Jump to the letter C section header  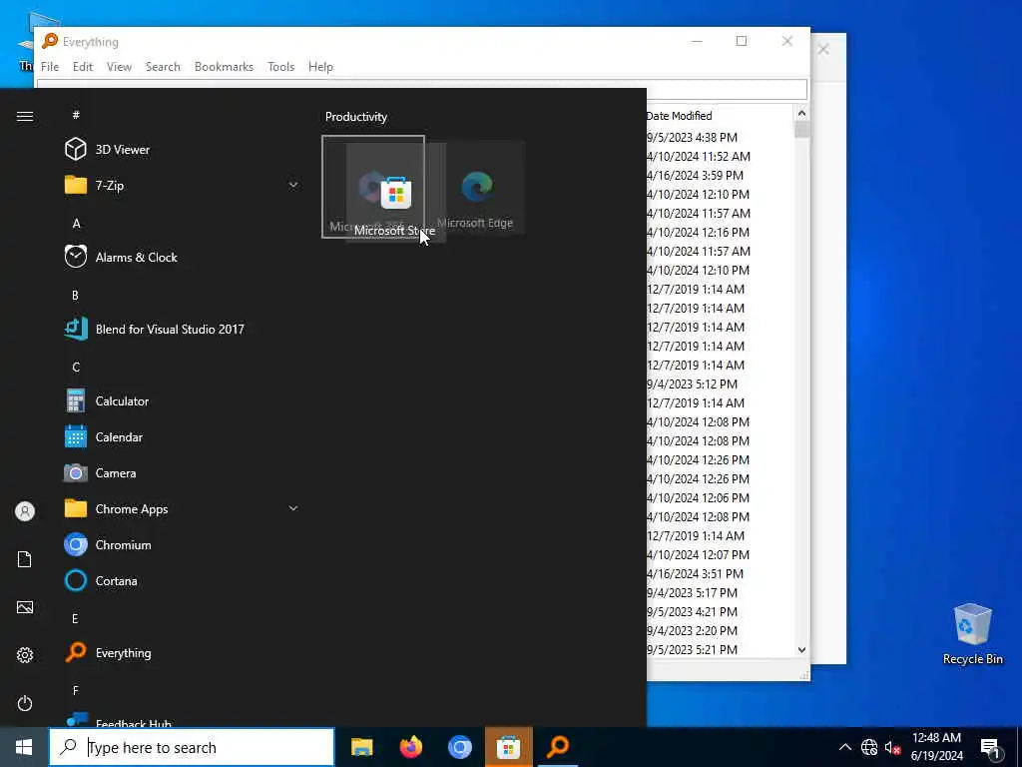click(x=76, y=368)
